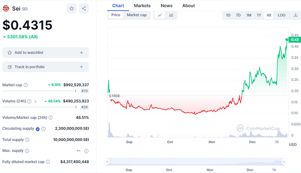301x173 pixels.
Task: Click the left handle of range slider
Action: (x=108, y=162)
